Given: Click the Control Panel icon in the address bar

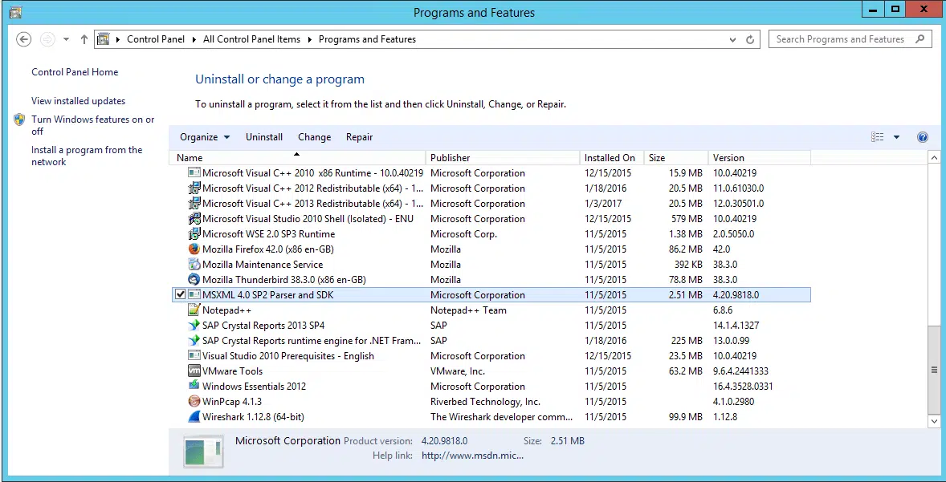Looking at the screenshot, I should click(x=103, y=39).
